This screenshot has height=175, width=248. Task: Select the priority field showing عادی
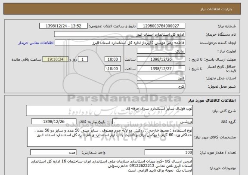pos(161,51)
